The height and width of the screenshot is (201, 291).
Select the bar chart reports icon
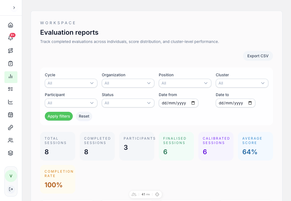coord(11,77)
